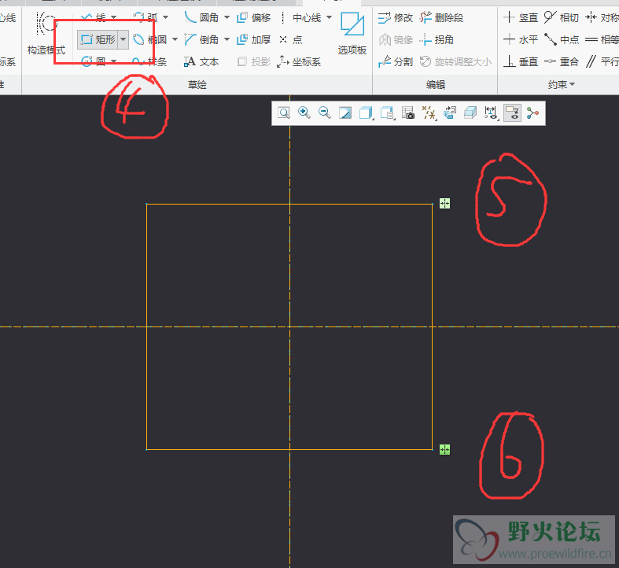
Task: Select the Ellipse (椭圆) tool
Action: point(149,39)
